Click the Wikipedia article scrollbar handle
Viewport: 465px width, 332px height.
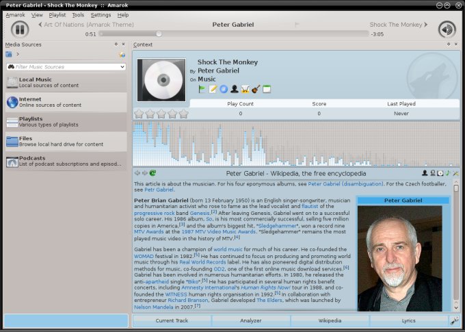(x=456, y=188)
